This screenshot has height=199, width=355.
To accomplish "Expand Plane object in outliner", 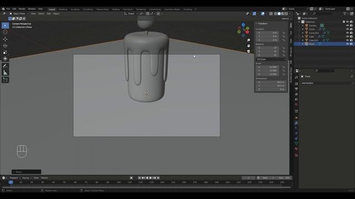I will tap(303, 44).
